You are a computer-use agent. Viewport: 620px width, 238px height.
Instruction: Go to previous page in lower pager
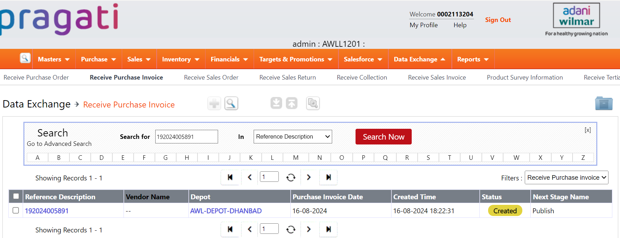click(x=250, y=229)
